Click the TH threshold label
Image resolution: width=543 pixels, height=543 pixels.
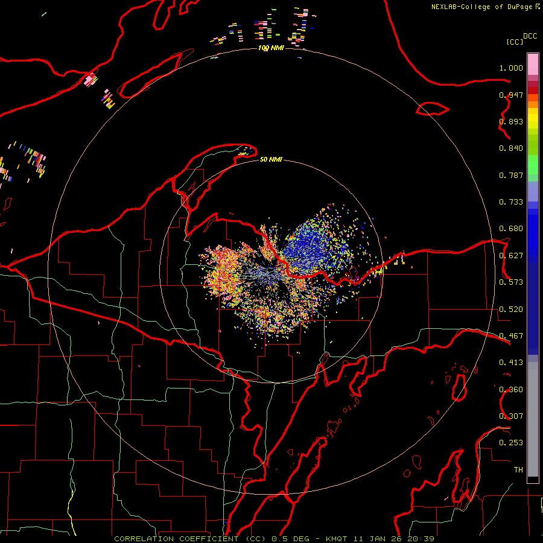coord(518,470)
